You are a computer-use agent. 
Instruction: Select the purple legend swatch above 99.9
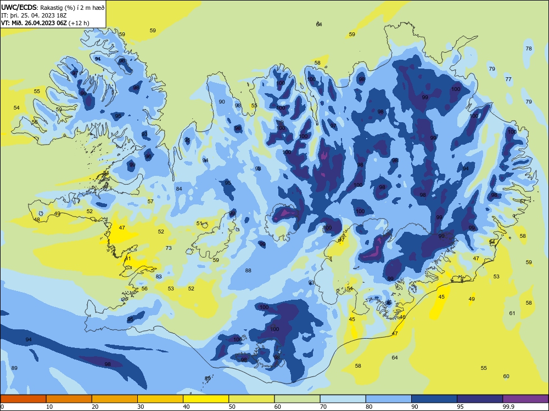(525, 399)
